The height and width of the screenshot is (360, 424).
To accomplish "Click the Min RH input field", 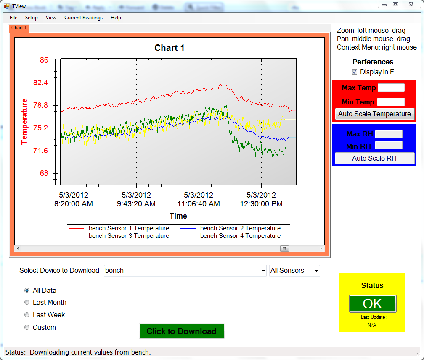I will coord(388,145).
